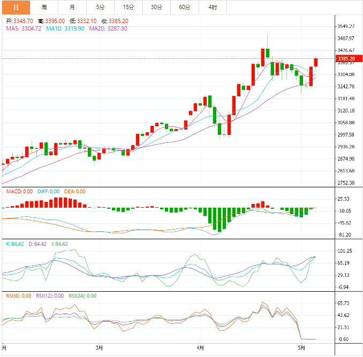Open the 60分 interval tab

coord(185,7)
